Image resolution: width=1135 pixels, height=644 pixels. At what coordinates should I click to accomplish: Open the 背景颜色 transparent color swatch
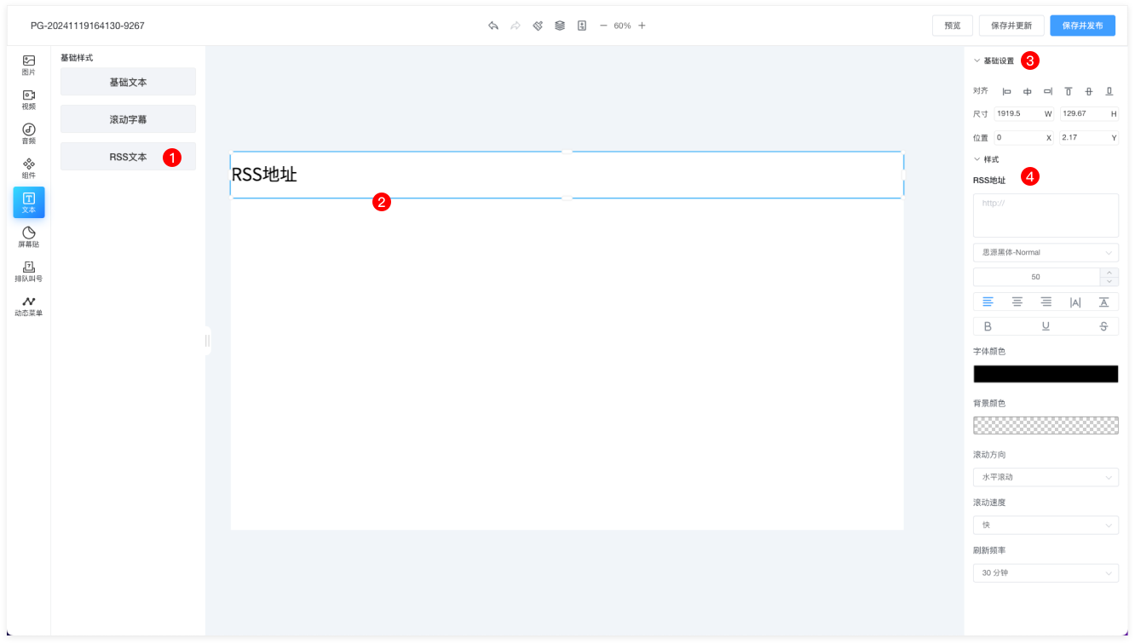coord(1046,425)
